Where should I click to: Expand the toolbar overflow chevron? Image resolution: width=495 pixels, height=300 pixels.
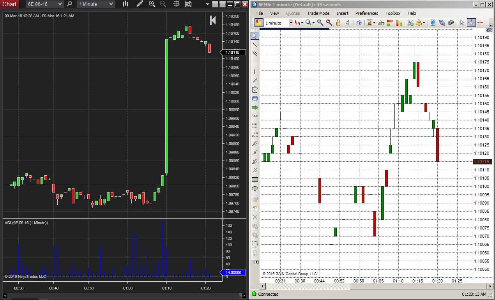[x=491, y=25]
